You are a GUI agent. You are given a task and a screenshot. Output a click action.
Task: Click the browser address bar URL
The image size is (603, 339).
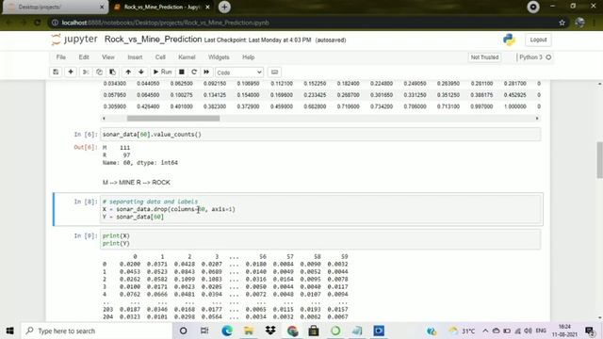click(x=166, y=23)
